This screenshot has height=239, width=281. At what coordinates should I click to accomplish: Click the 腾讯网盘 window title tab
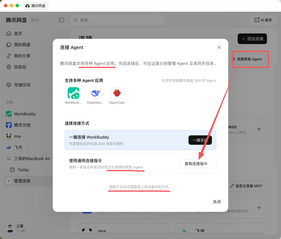[35, 6]
